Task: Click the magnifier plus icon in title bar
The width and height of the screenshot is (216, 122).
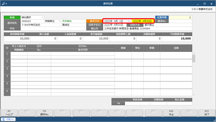Action: (x=5, y=4)
